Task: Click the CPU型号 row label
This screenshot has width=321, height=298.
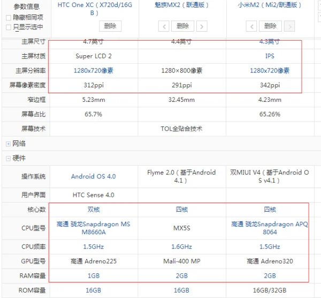Action: click(x=34, y=228)
